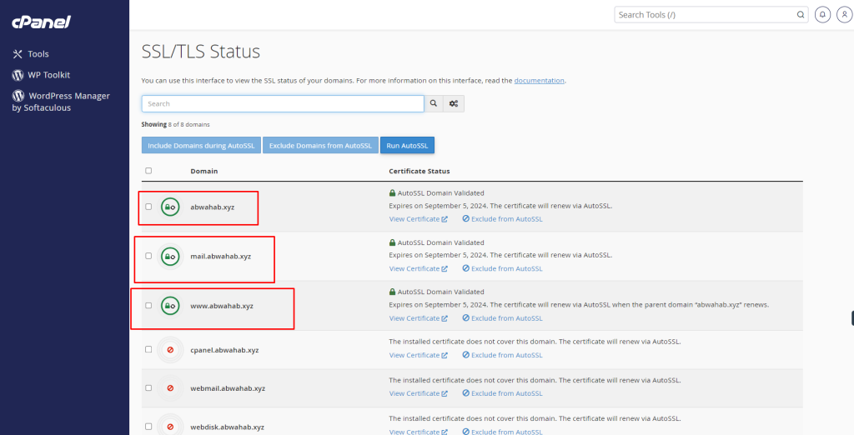Click the red unsecured icon for cpanel.abwahab.xyz

click(x=170, y=350)
